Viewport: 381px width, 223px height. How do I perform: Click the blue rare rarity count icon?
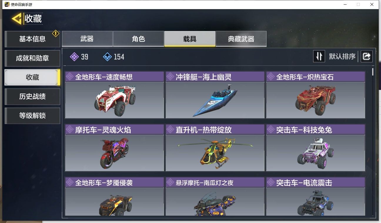[107, 57]
